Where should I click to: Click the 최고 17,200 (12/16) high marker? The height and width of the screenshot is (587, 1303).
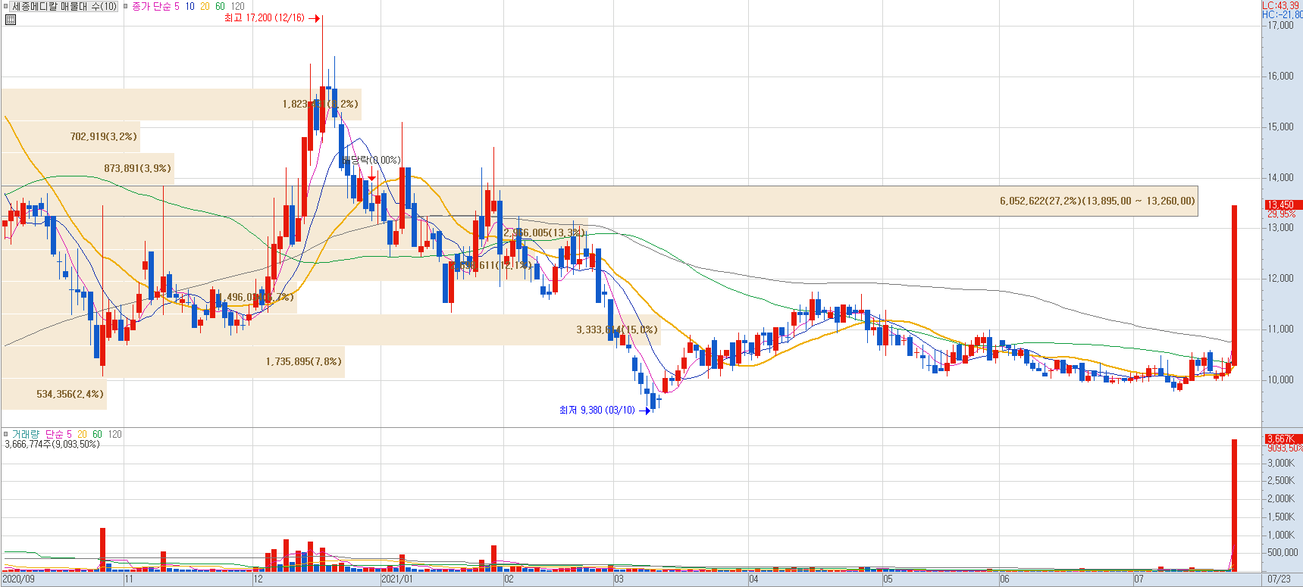(x=271, y=18)
